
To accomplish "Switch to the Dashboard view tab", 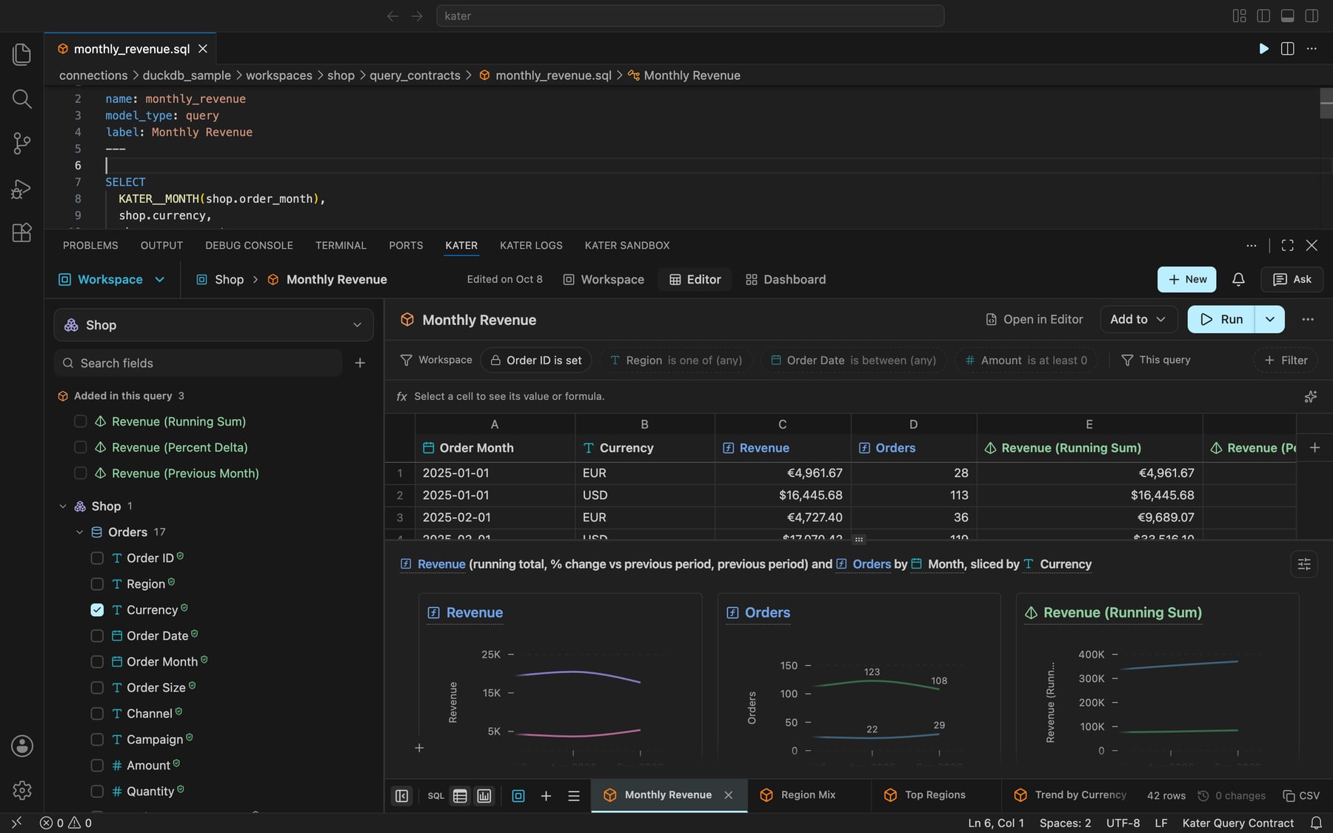I will (786, 279).
